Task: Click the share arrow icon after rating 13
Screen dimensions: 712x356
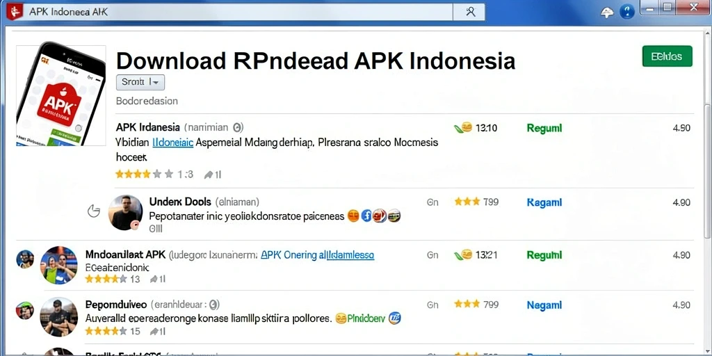Action: [x=154, y=280]
